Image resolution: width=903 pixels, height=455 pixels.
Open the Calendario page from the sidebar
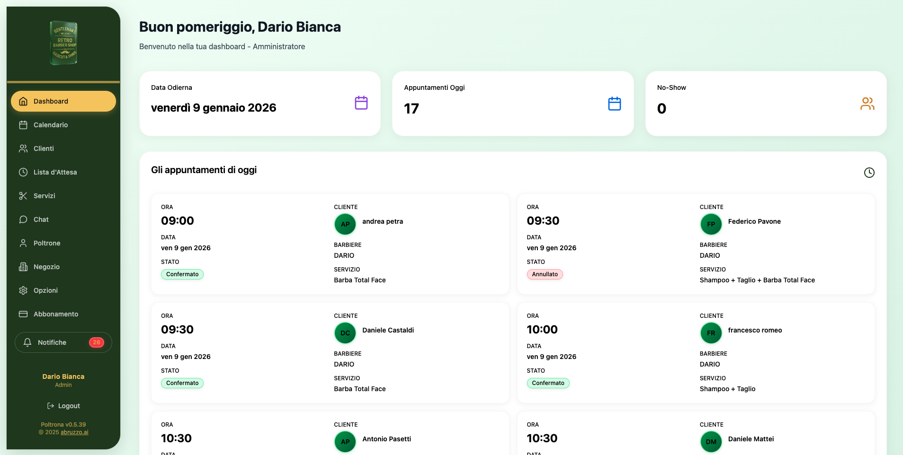[50, 125]
